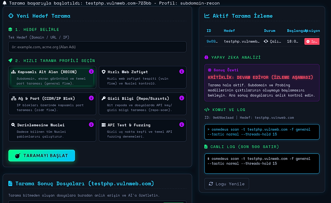Click the brain icon beside YAPAY ZEKA ANALİZİ
The image size is (331, 203).
pos(206,57)
